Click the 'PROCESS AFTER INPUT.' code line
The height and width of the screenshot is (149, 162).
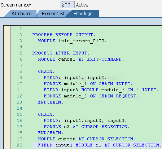tap(61, 53)
